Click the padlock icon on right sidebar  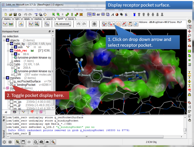pyautogui.click(x=190, y=95)
